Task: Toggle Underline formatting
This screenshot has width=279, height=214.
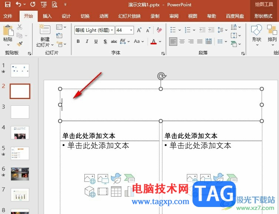Action: (96, 41)
